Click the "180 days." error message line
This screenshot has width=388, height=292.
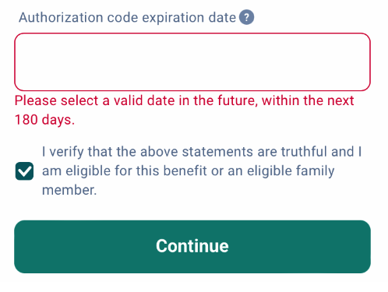(x=44, y=120)
